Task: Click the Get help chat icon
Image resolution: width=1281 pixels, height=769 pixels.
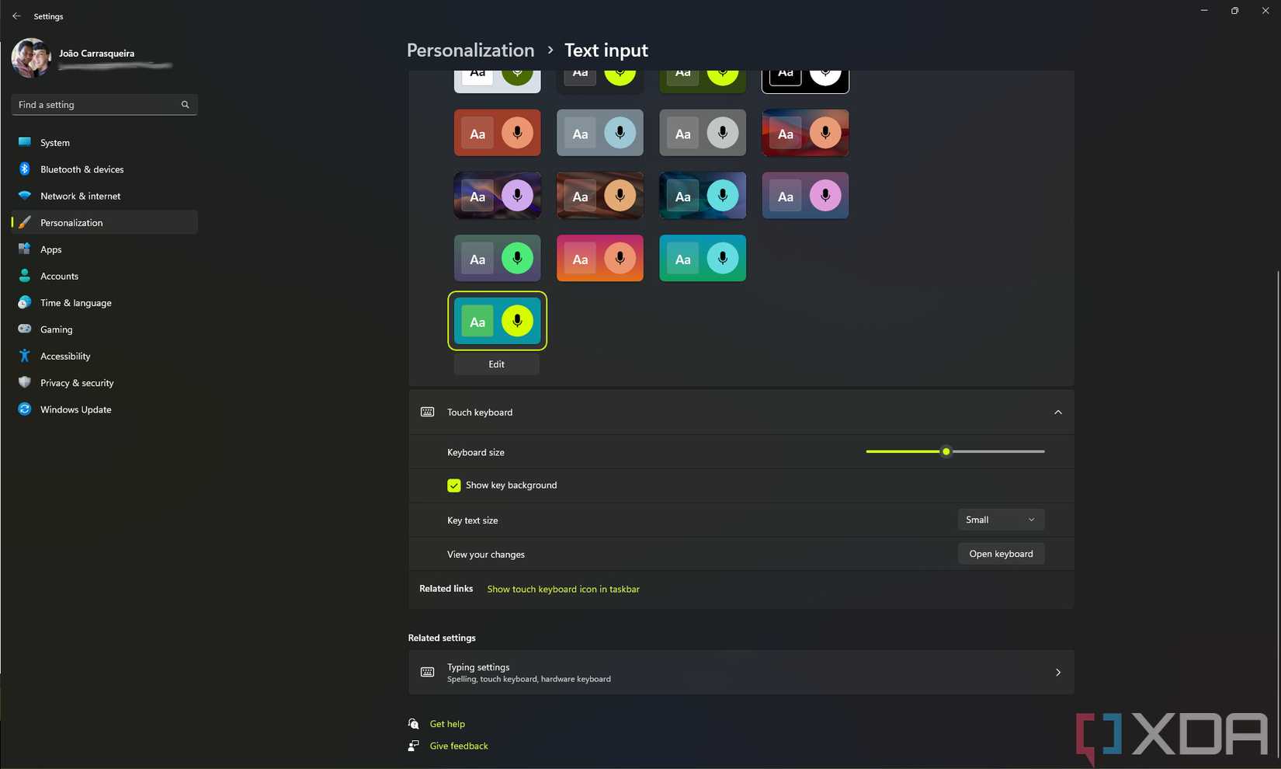Action: click(414, 724)
